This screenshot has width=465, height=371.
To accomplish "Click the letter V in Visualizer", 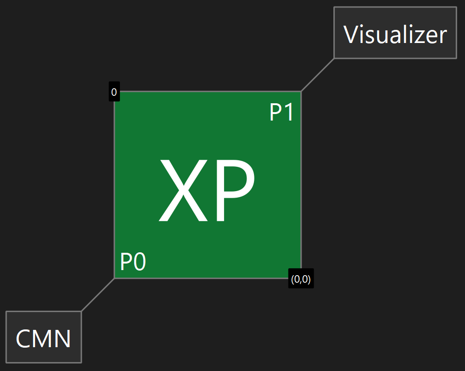I will pyautogui.click(x=351, y=35).
